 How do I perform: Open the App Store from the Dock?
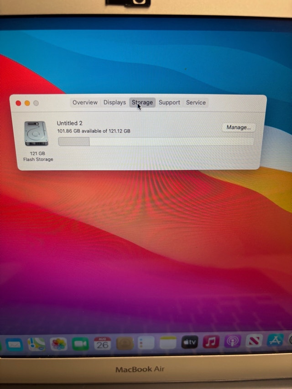tap(275, 340)
